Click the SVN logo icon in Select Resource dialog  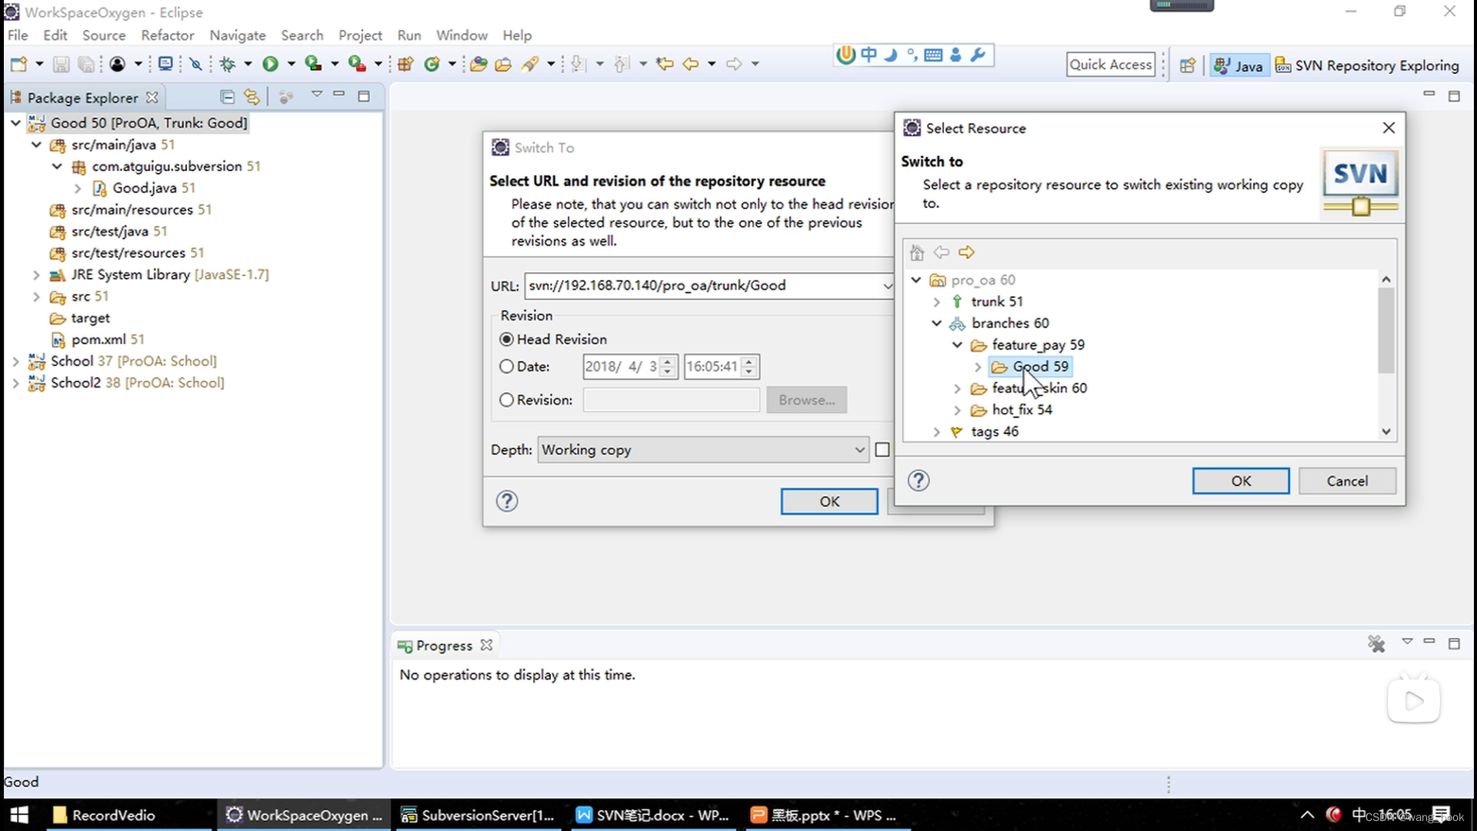[x=1360, y=182]
